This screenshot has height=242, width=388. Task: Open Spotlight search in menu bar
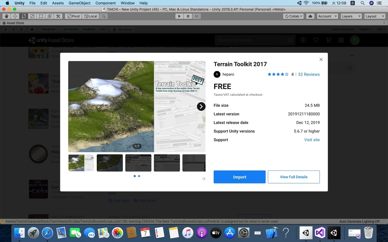click(x=363, y=3)
